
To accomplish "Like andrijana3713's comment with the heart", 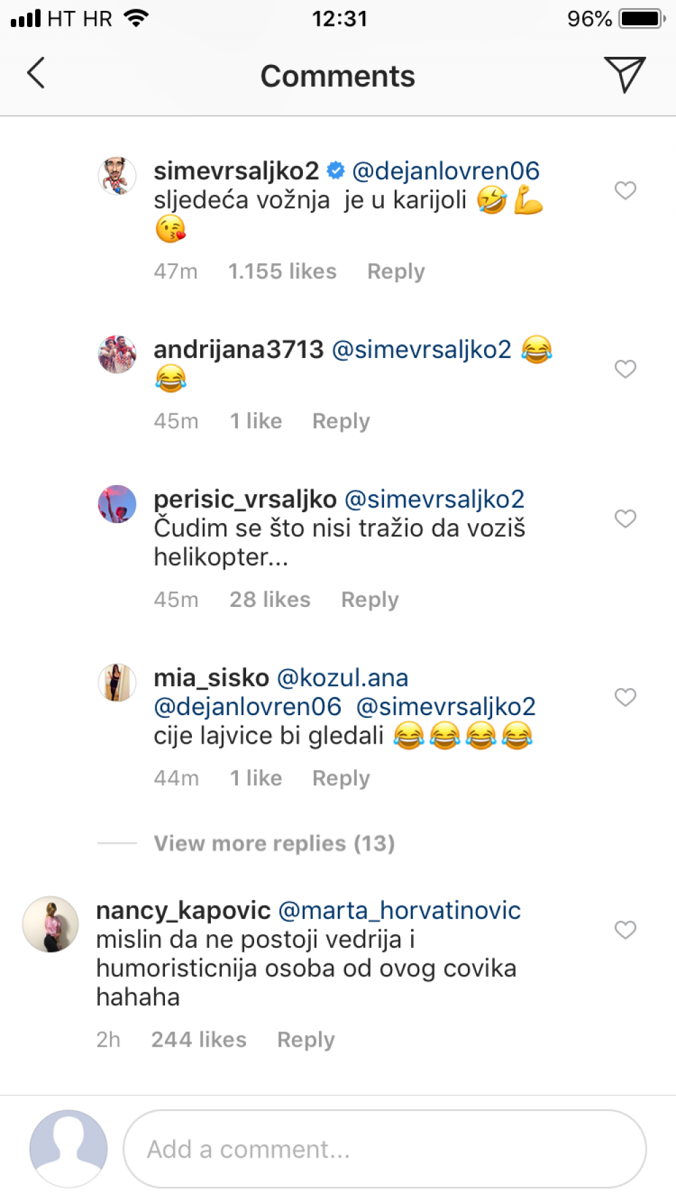I will tap(625, 369).
